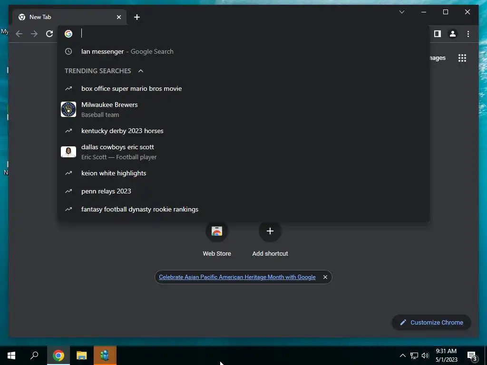Viewport: 487px width, 365px height.
Task: Open the Chrome profile avatar
Action: pos(453,34)
